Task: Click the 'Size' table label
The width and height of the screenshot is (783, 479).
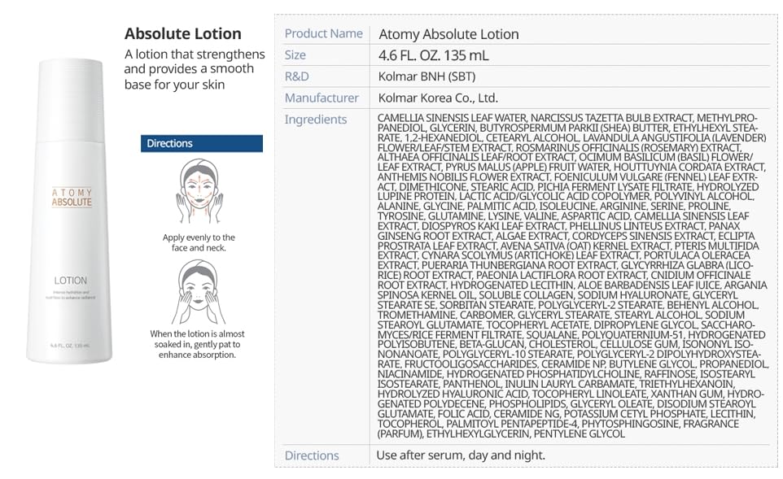Action: (x=295, y=54)
